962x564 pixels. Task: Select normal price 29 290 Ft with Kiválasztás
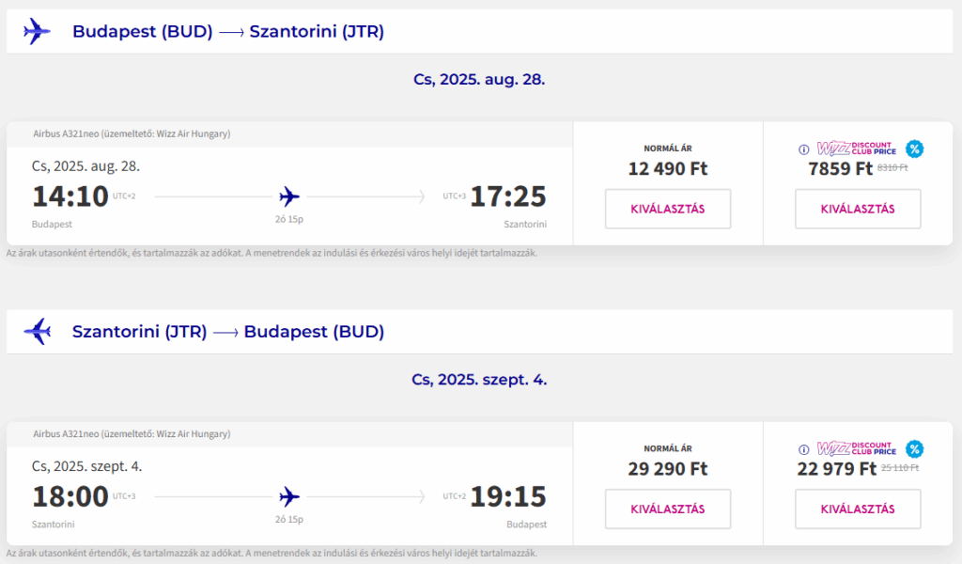(668, 509)
